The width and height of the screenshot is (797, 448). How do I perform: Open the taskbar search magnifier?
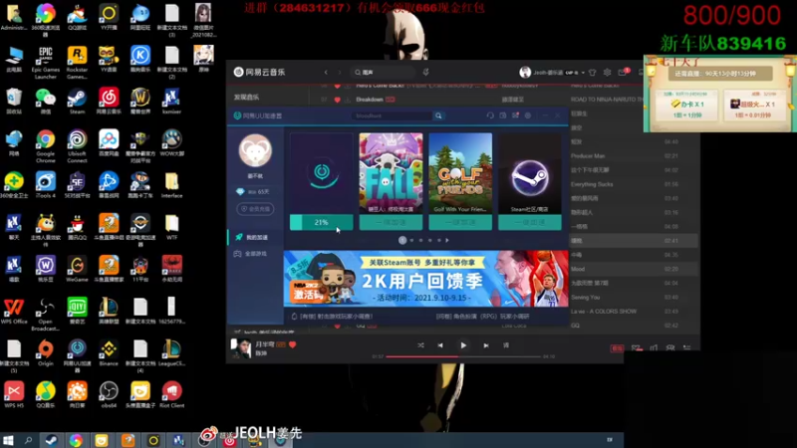point(28,440)
